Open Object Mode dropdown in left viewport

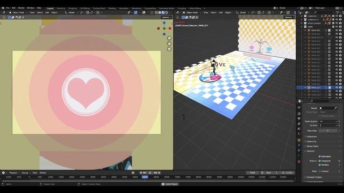click(18, 13)
